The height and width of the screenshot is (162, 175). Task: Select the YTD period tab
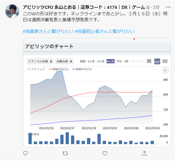tap(119, 61)
